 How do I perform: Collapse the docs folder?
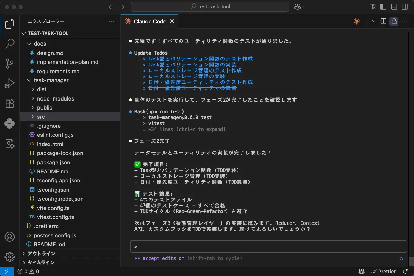(39, 44)
